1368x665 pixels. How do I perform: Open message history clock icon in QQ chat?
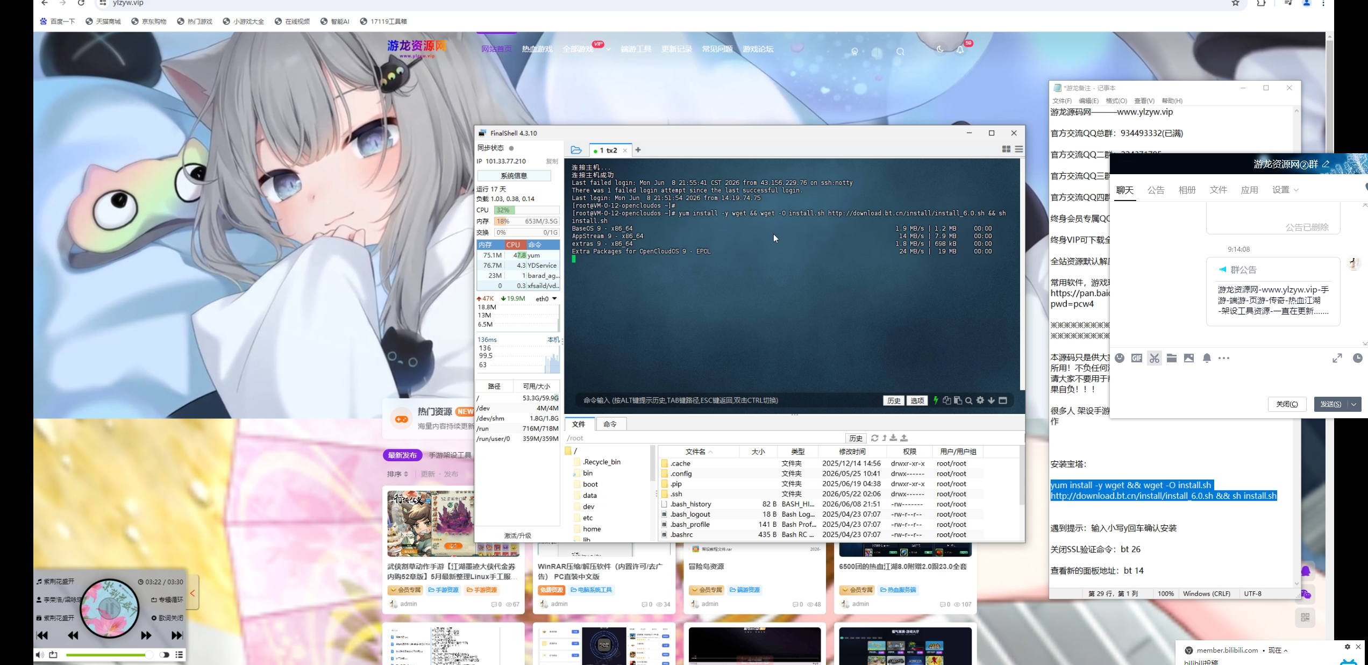pyautogui.click(x=1358, y=358)
